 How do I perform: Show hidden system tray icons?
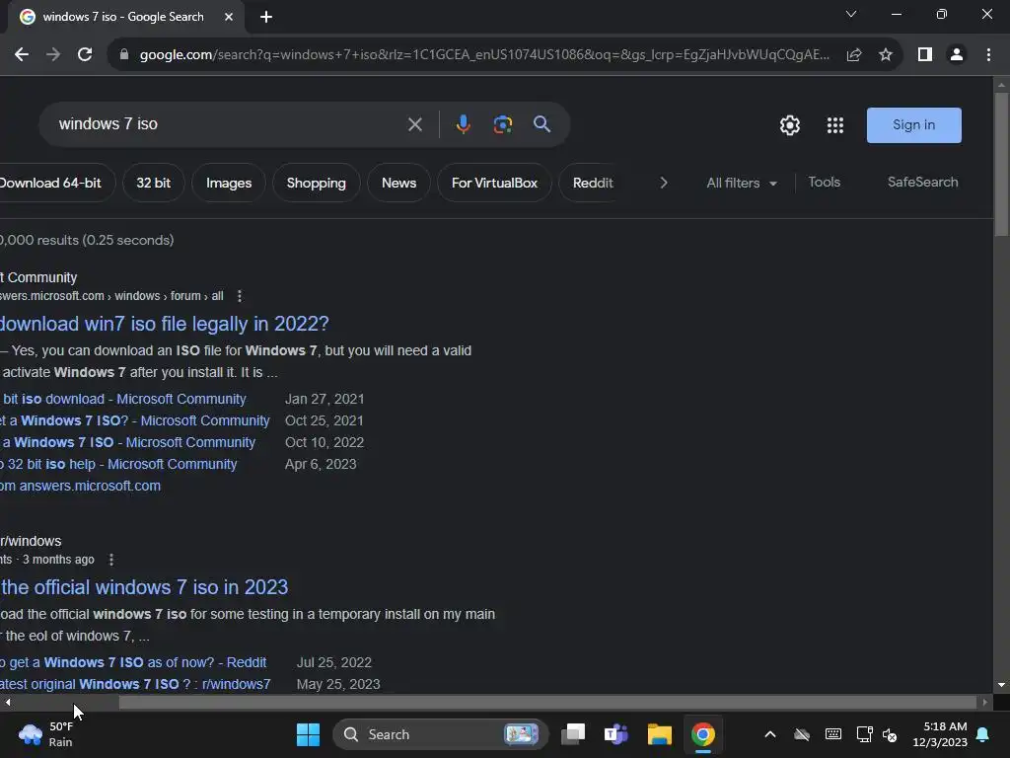click(770, 734)
